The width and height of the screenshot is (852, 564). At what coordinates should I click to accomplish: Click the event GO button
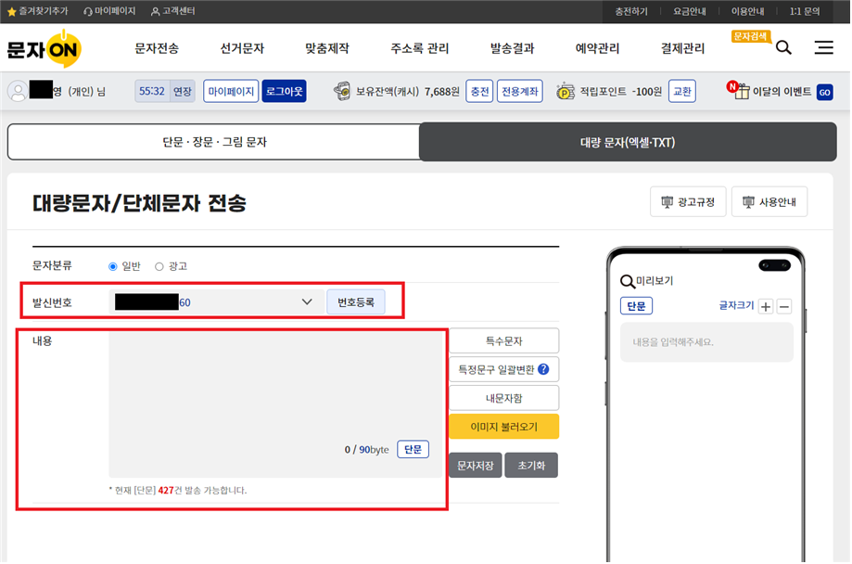[x=824, y=92]
